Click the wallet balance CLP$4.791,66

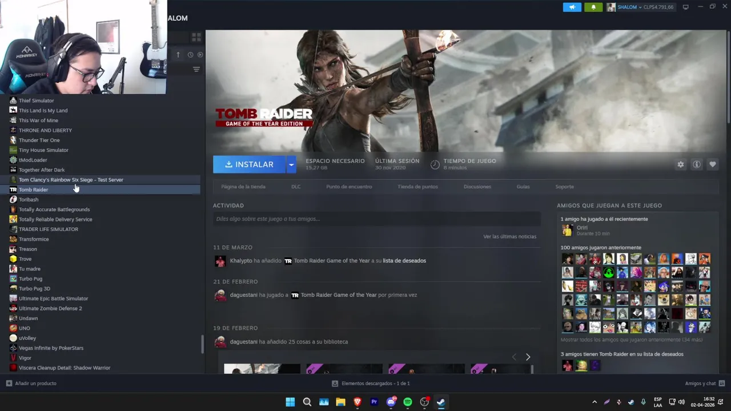pyautogui.click(x=657, y=7)
